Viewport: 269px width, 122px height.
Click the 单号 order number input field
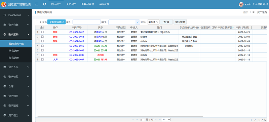[x=87, y=22]
